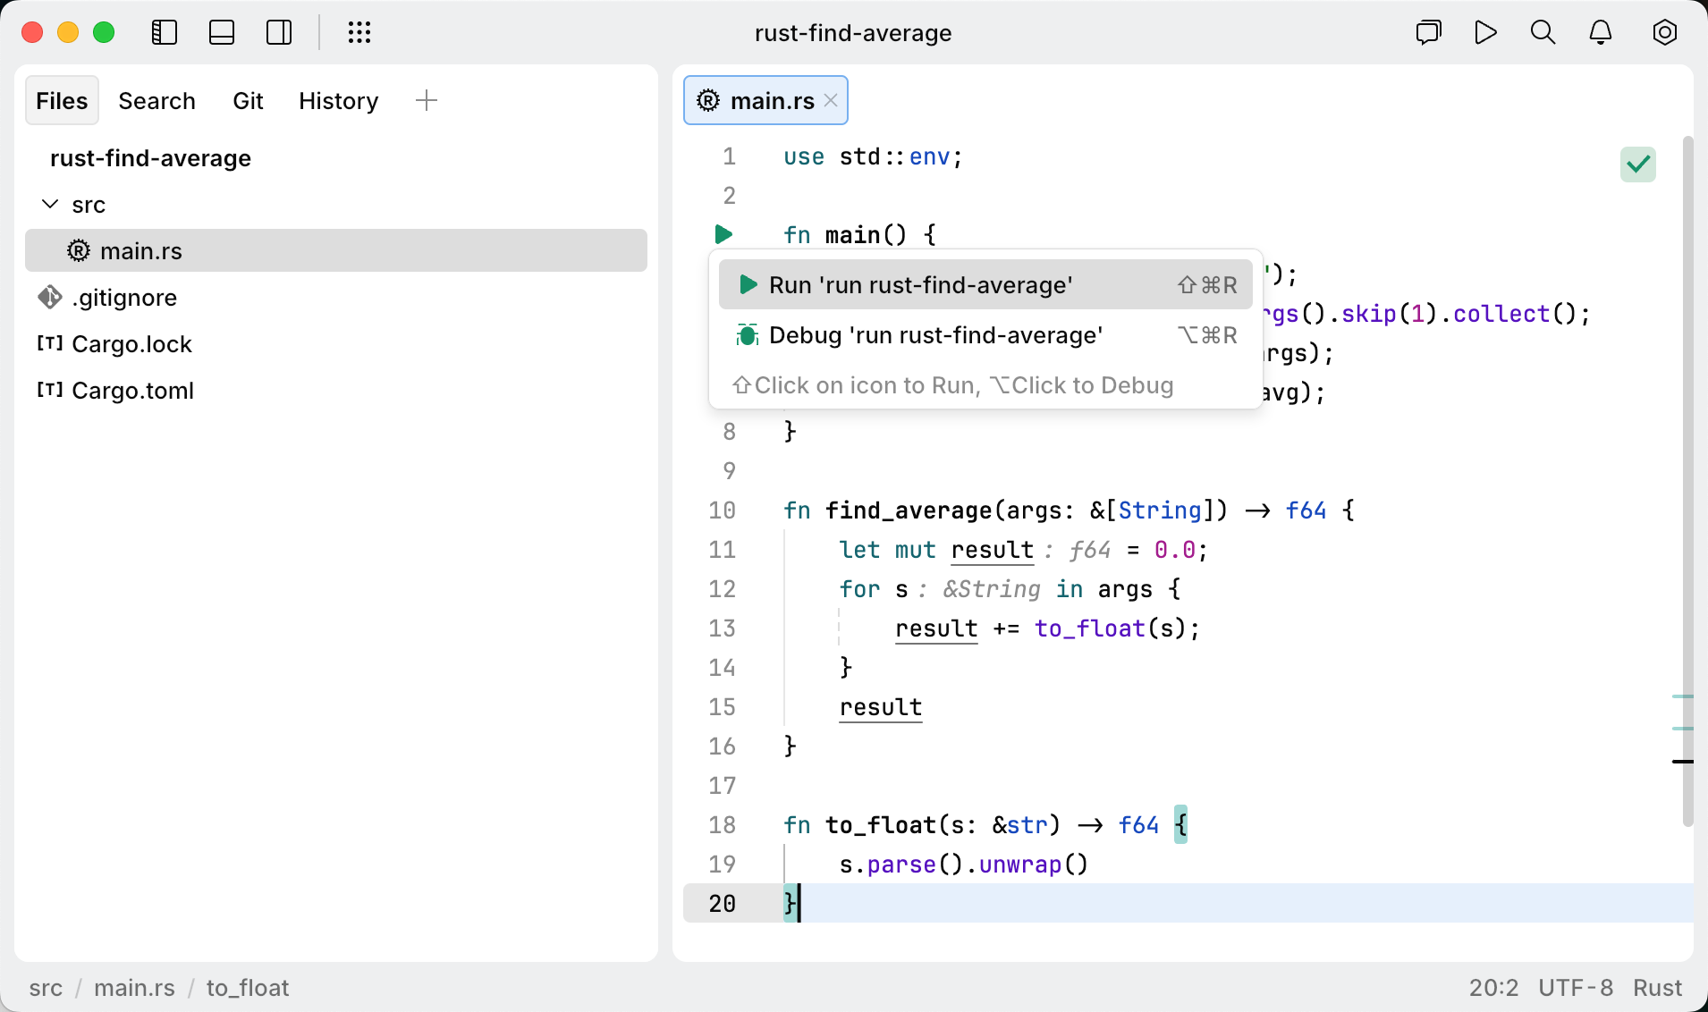Click the gutter run arrow beside fn main

(723, 234)
